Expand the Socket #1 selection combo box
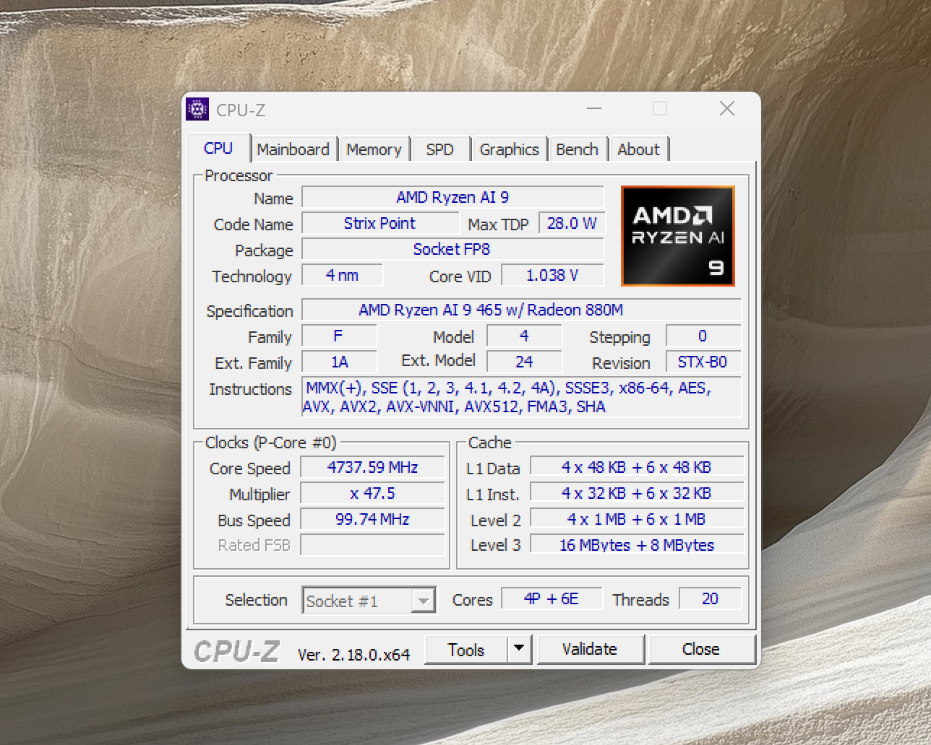931x745 pixels. 423,601
